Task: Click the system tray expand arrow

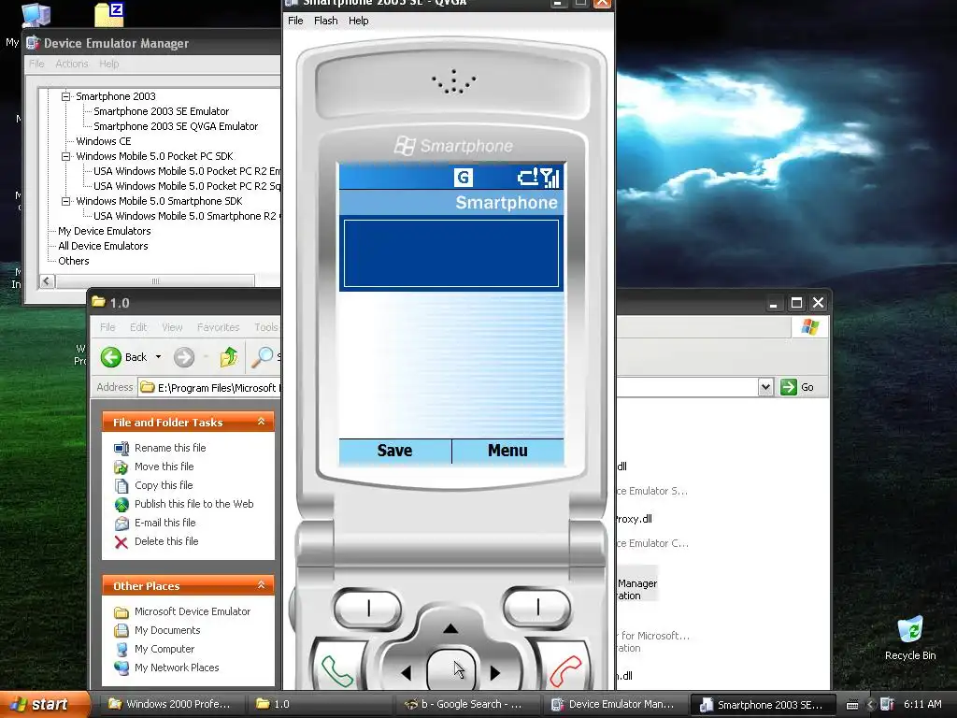Action: 870,705
